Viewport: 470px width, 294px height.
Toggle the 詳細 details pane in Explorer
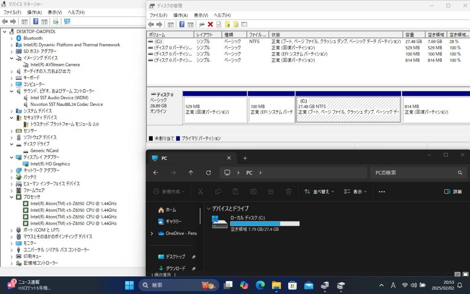point(453,192)
